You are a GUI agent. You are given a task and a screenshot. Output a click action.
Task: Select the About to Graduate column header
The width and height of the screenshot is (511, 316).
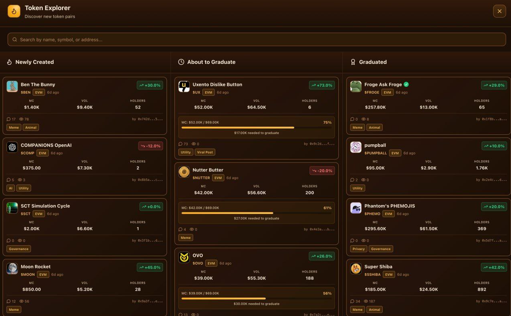pyautogui.click(x=211, y=62)
